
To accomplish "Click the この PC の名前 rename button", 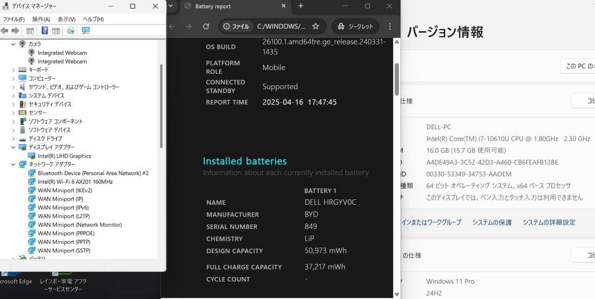I will click(578, 66).
